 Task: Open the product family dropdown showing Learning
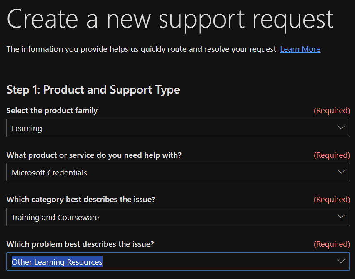click(178, 128)
